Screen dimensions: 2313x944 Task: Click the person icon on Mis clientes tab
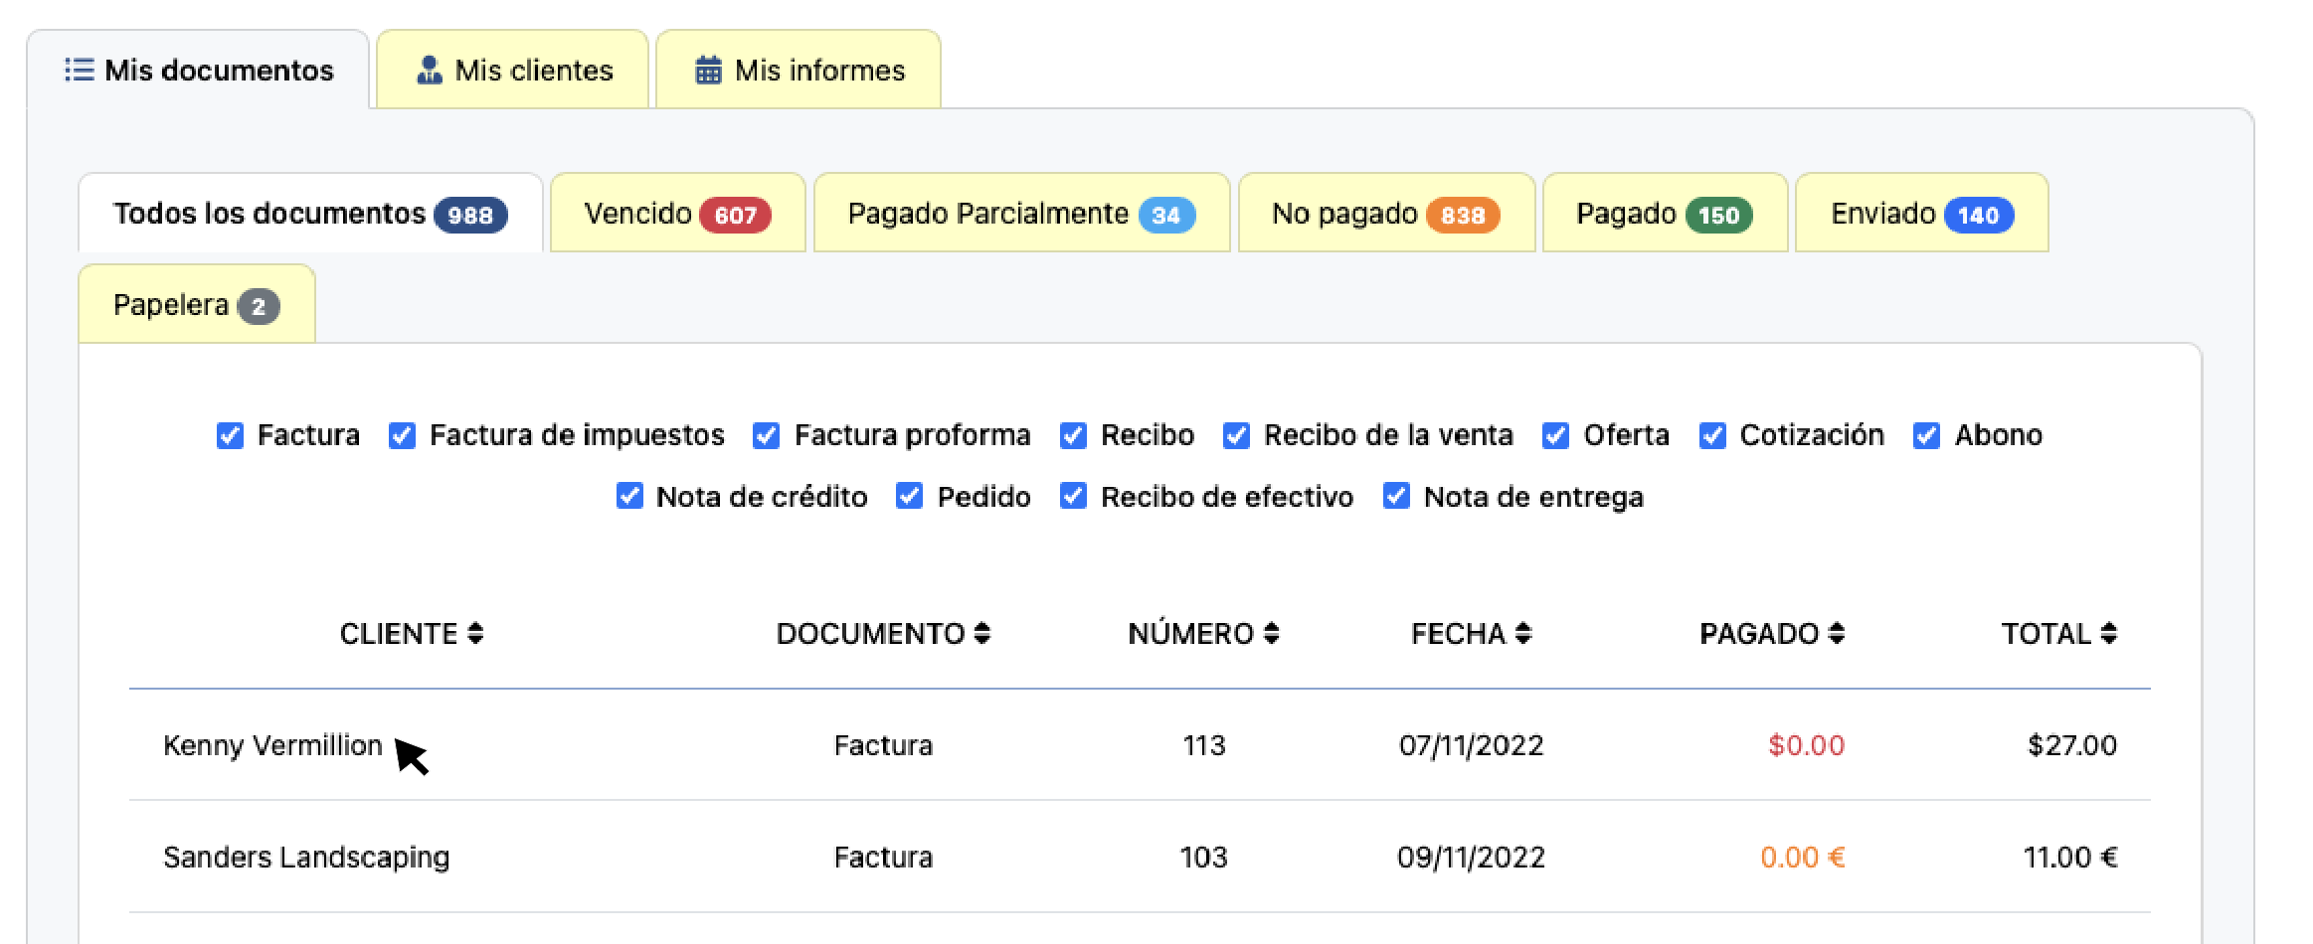pos(430,71)
